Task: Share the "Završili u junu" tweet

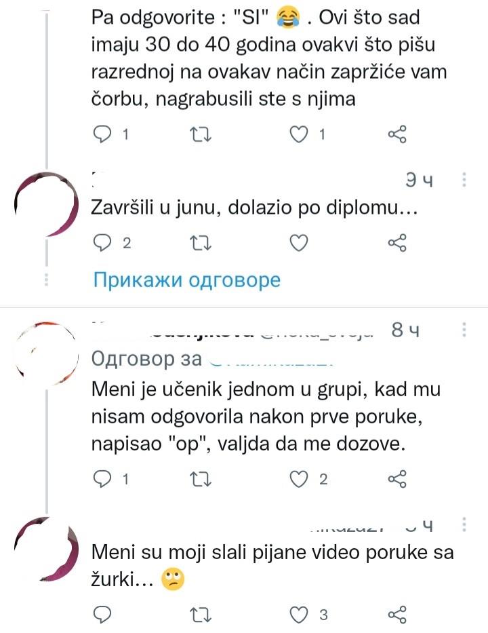Action: tap(397, 243)
